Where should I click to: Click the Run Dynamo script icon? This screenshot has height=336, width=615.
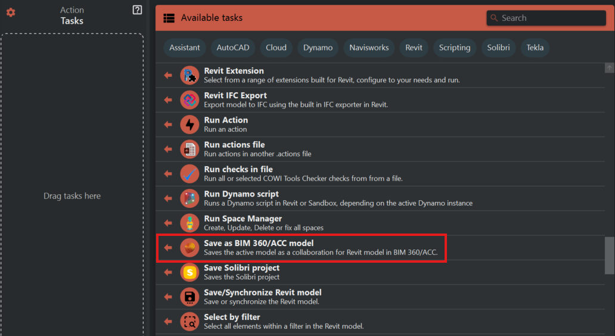pyautogui.click(x=190, y=198)
